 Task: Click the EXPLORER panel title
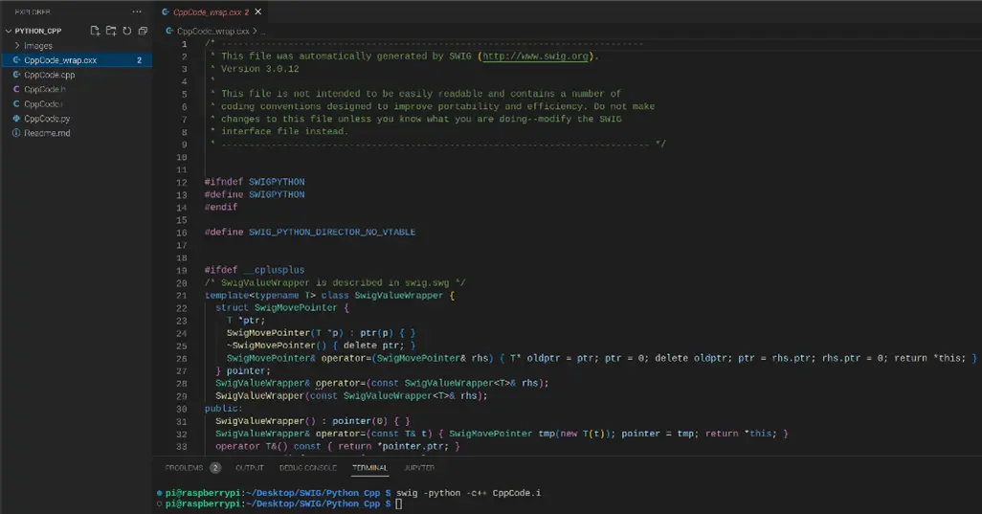[x=33, y=11]
